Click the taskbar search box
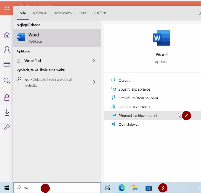Screen dimensions: 201x193 pos(57,188)
